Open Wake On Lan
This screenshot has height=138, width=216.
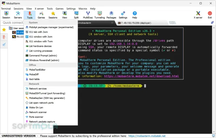pyautogui.click(x=51, y=107)
